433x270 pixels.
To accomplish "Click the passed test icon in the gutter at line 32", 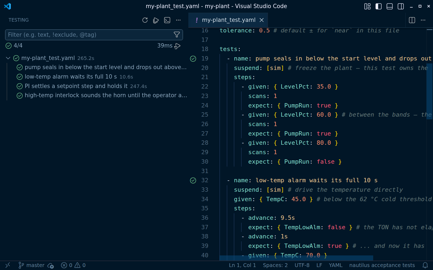I will coord(193,180).
